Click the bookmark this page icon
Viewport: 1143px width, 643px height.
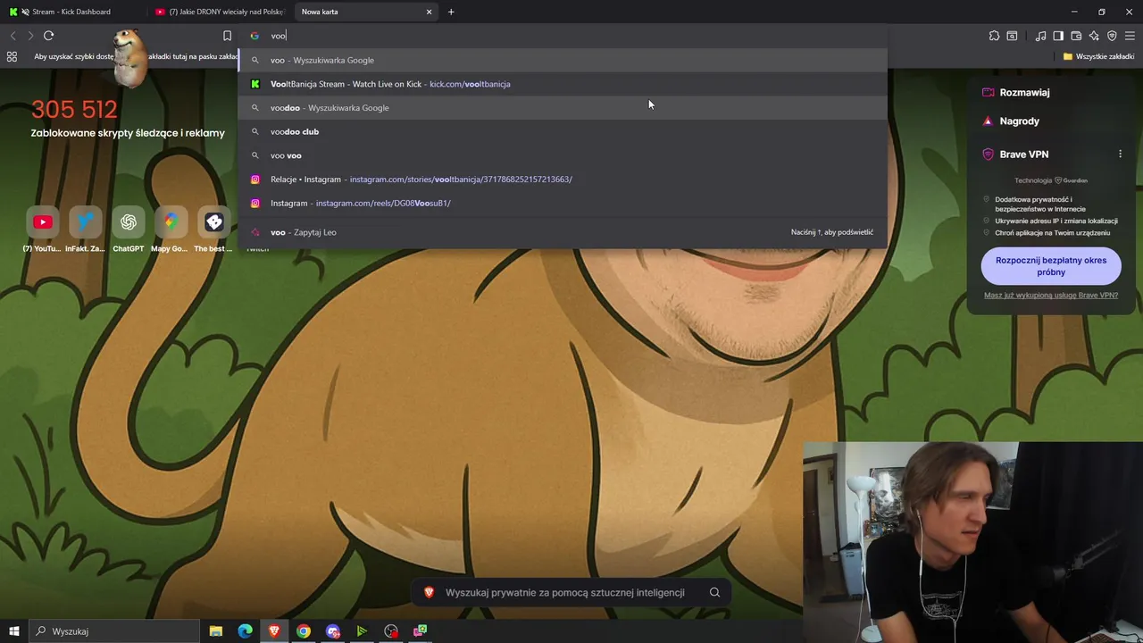227,36
